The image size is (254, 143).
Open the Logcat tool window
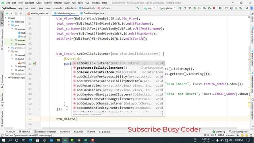tap(105, 131)
